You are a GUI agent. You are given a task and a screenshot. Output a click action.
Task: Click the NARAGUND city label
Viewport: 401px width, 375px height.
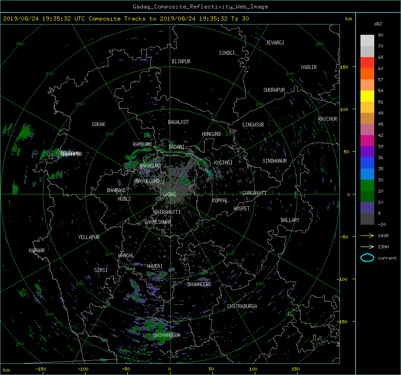click(x=151, y=166)
